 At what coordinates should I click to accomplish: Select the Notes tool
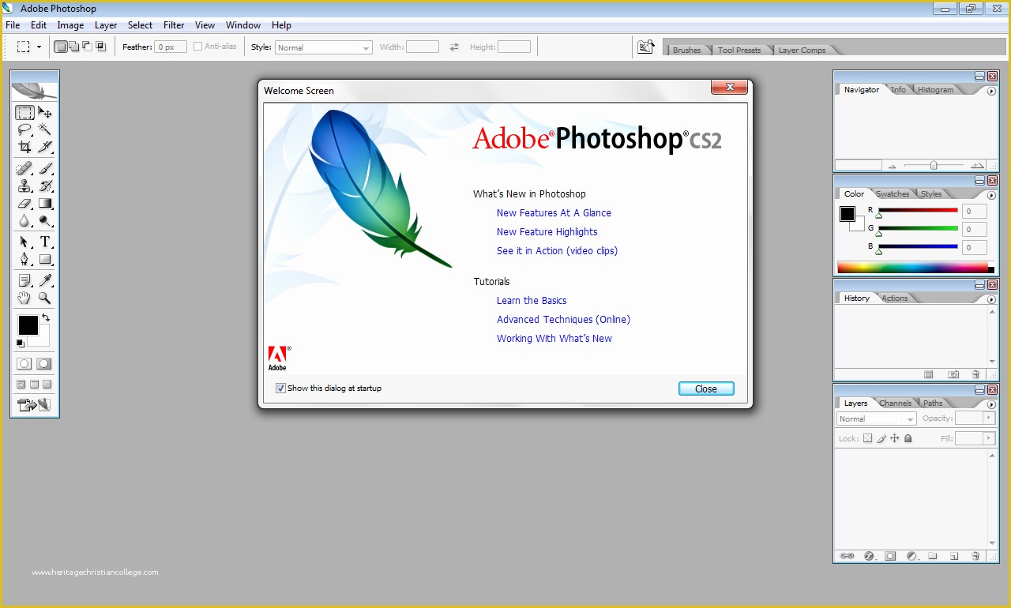coord(24,281)
